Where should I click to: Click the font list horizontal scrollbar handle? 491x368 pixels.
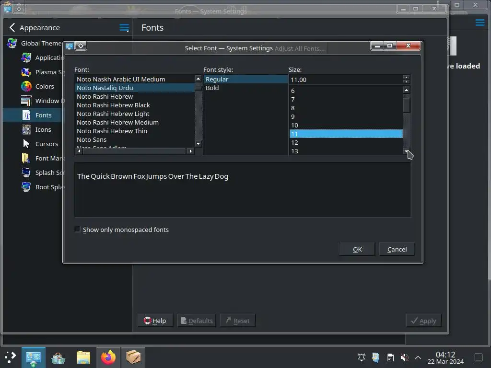(134, 151)
